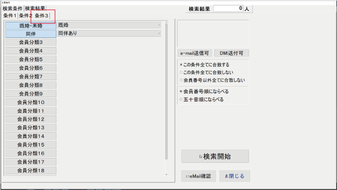
Task: Click the 検索結果 count field
Action: pyautogui.click(x=228, y=9)
